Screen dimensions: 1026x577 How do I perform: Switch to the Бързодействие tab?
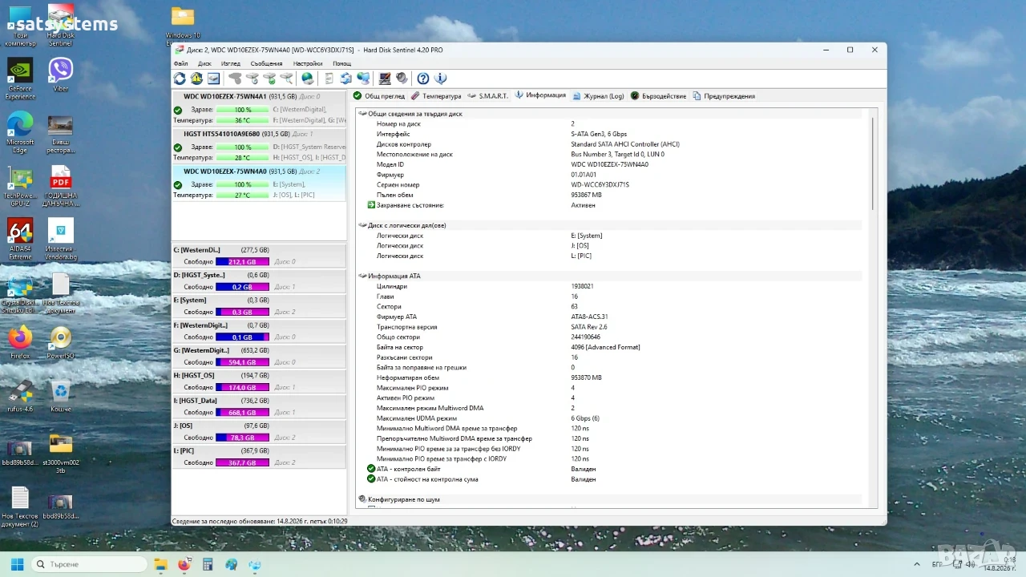coord(658,96)
